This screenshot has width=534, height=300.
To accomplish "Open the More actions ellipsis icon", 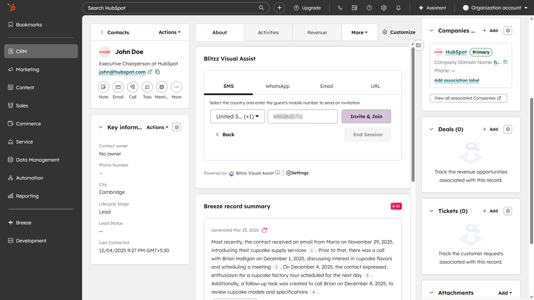I will pyautogui.click(x=176, y=87).
